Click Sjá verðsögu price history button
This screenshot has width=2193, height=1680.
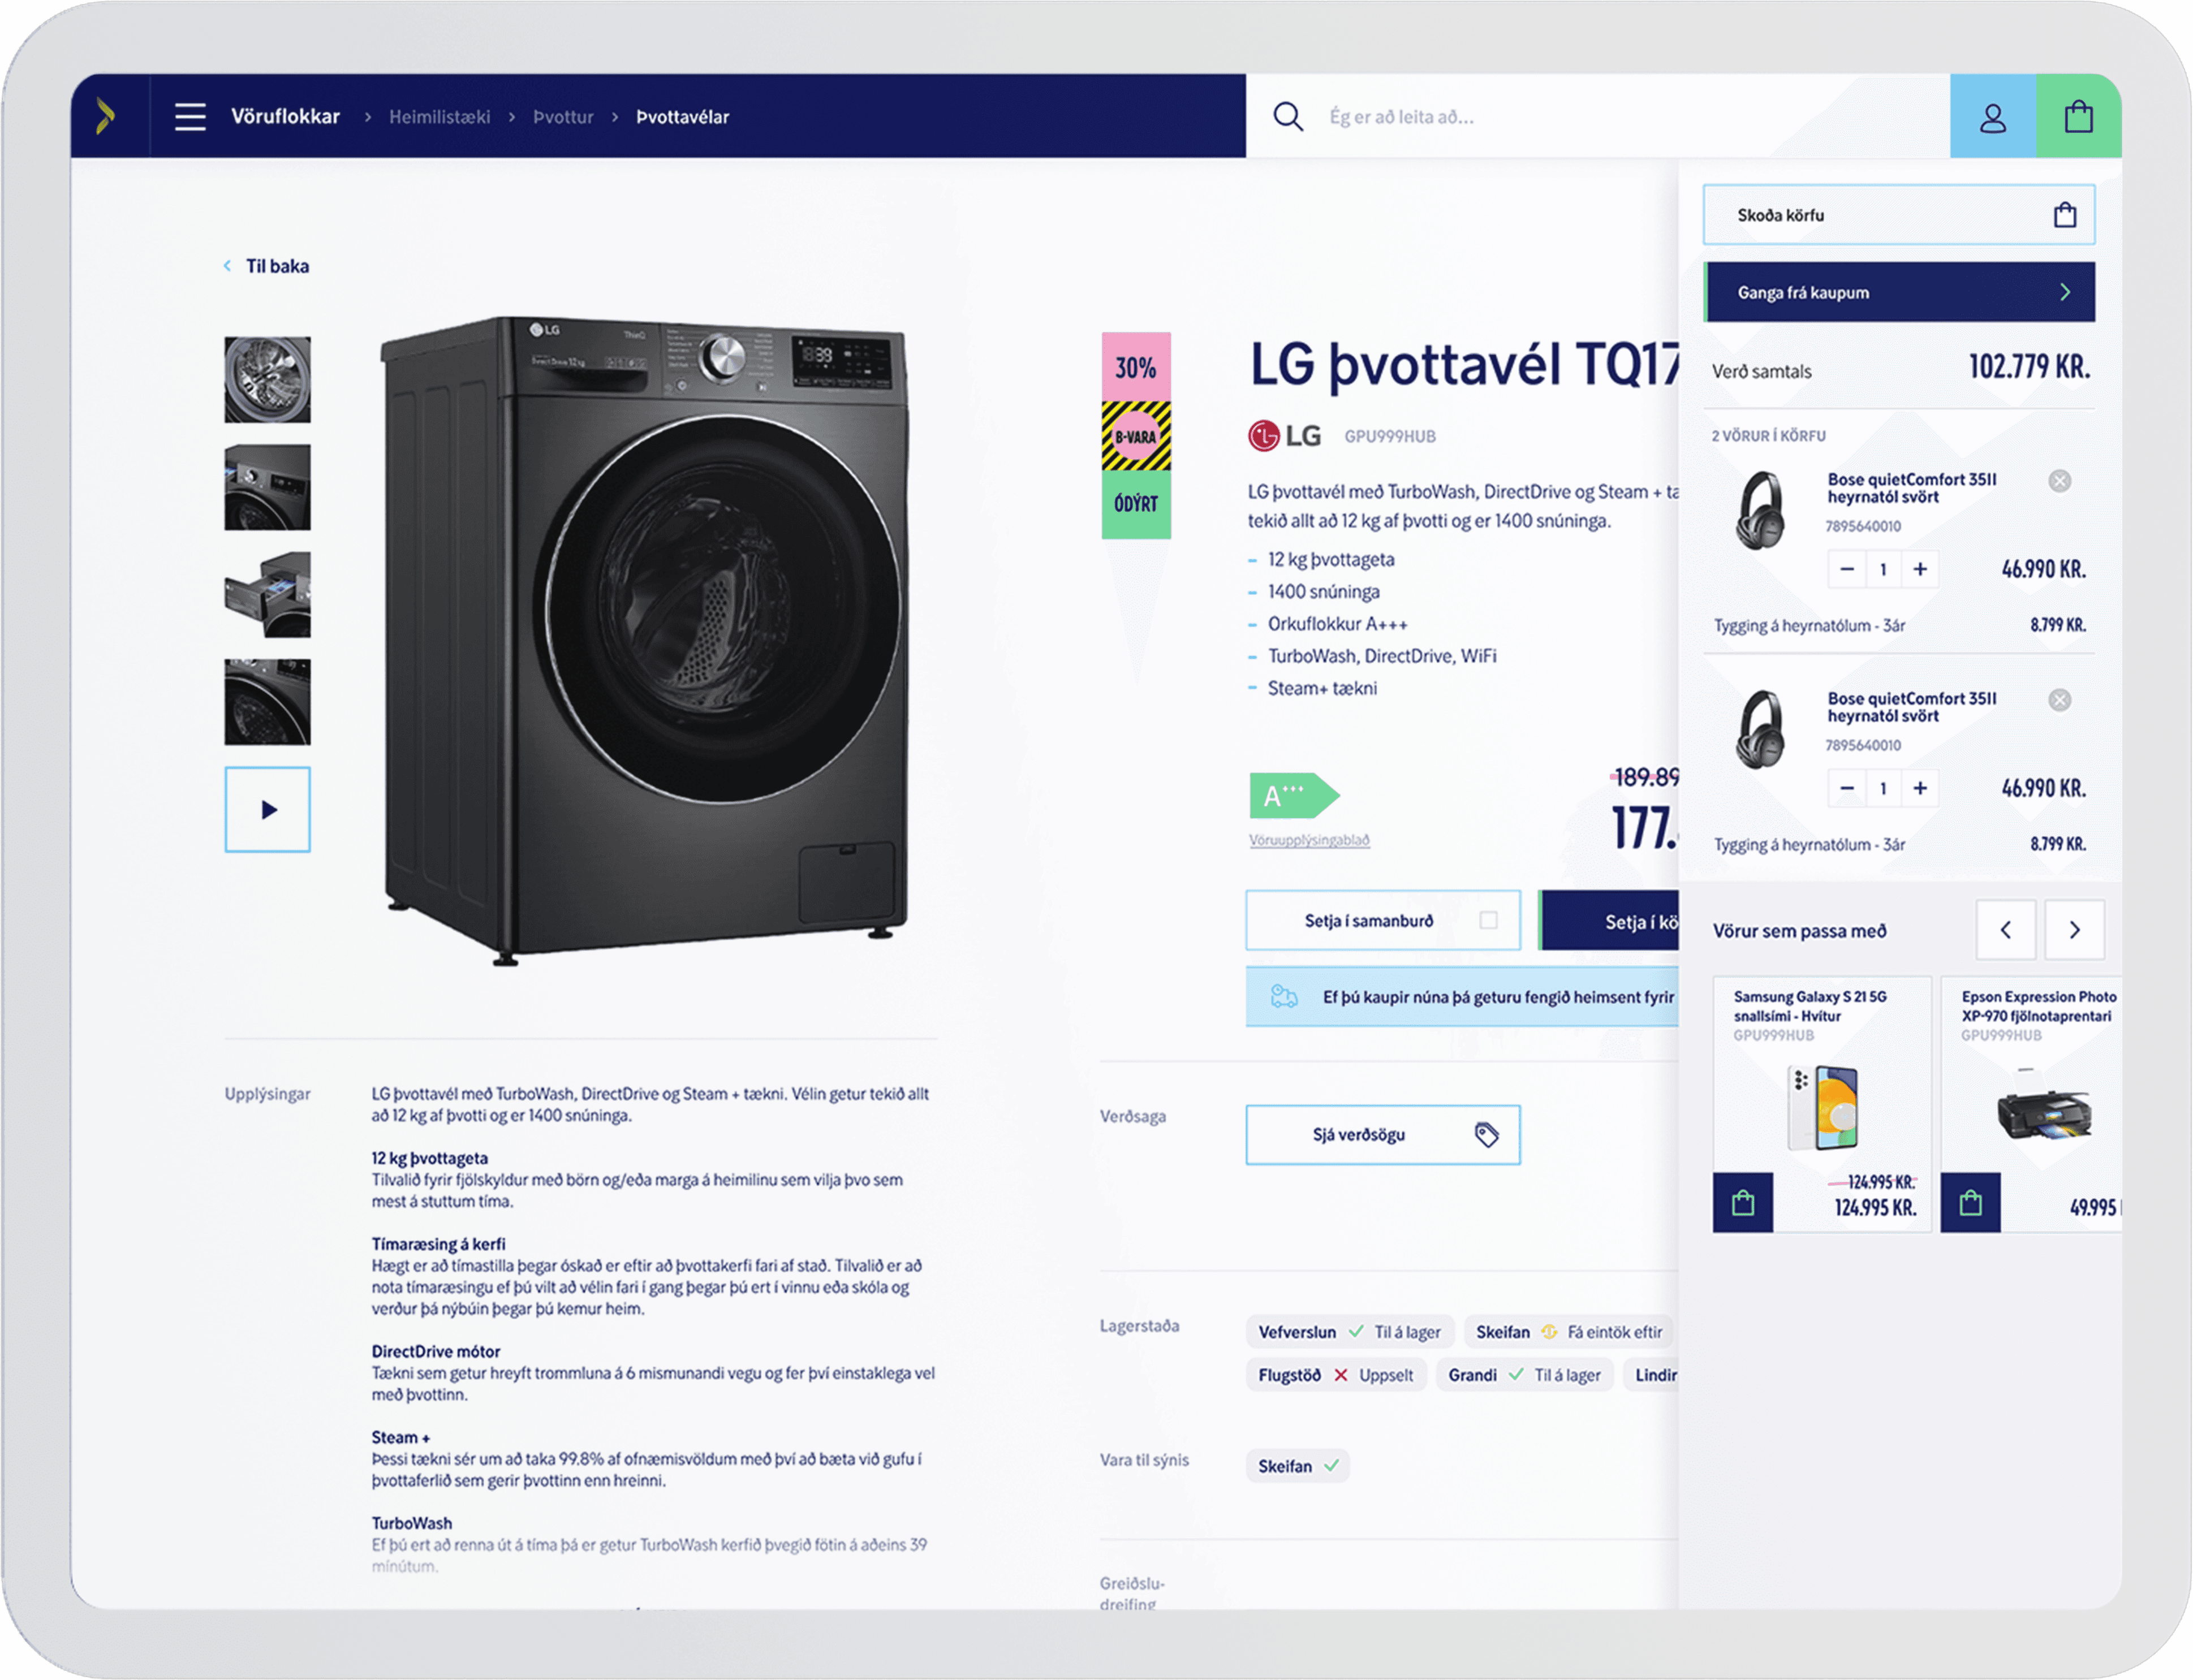1382,1134
